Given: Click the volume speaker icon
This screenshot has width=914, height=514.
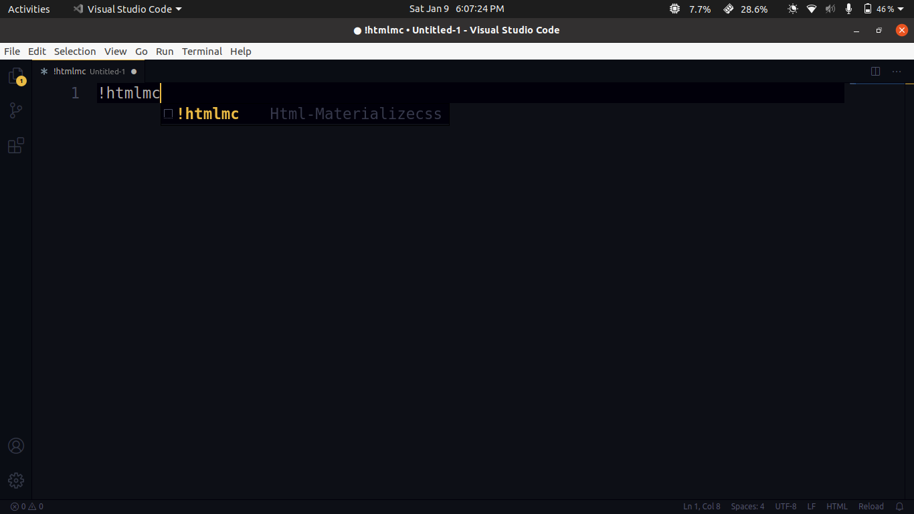Looking at the screenshot, I should tap(830, 9).
